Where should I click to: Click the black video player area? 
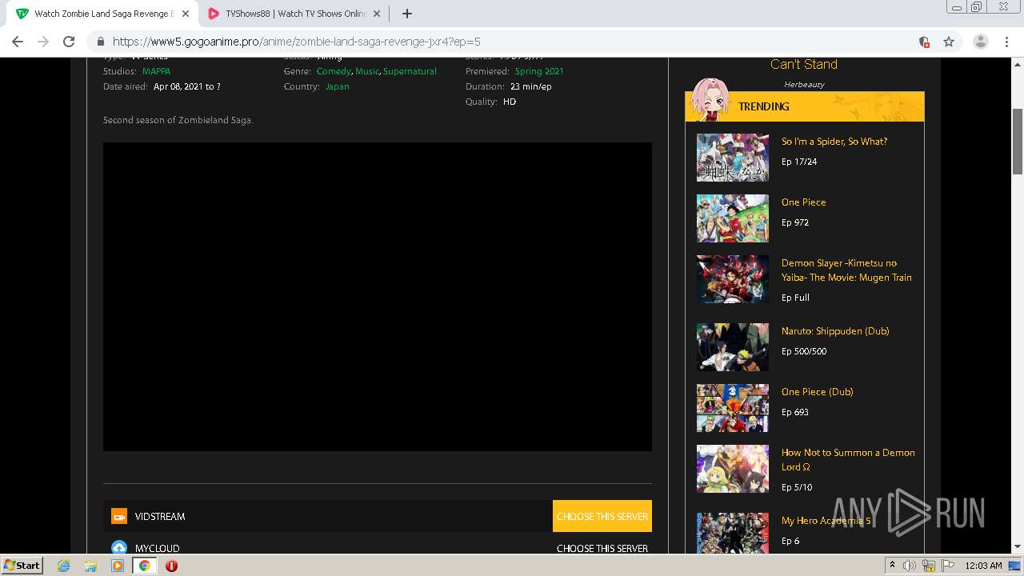(378, 297)
